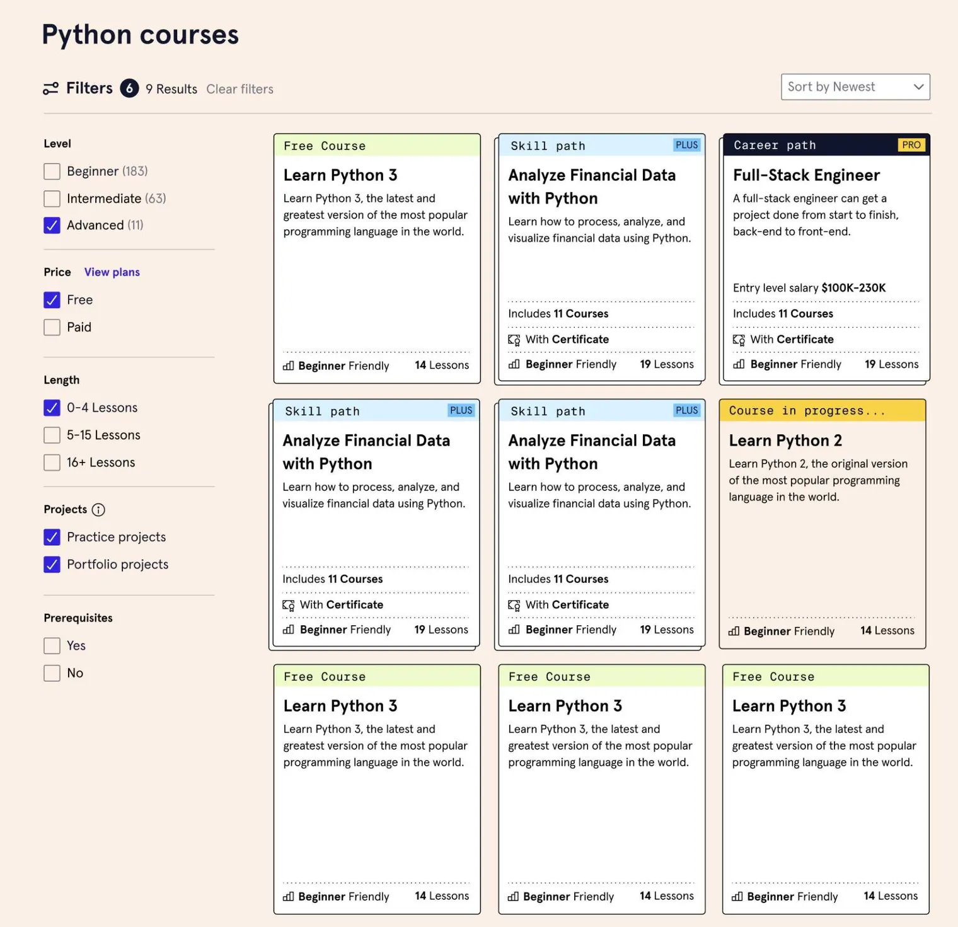Viewport: 958px width, 927px height.
Task: Uncheck the Free price checkbox
Action: click(x=52, y=300)
